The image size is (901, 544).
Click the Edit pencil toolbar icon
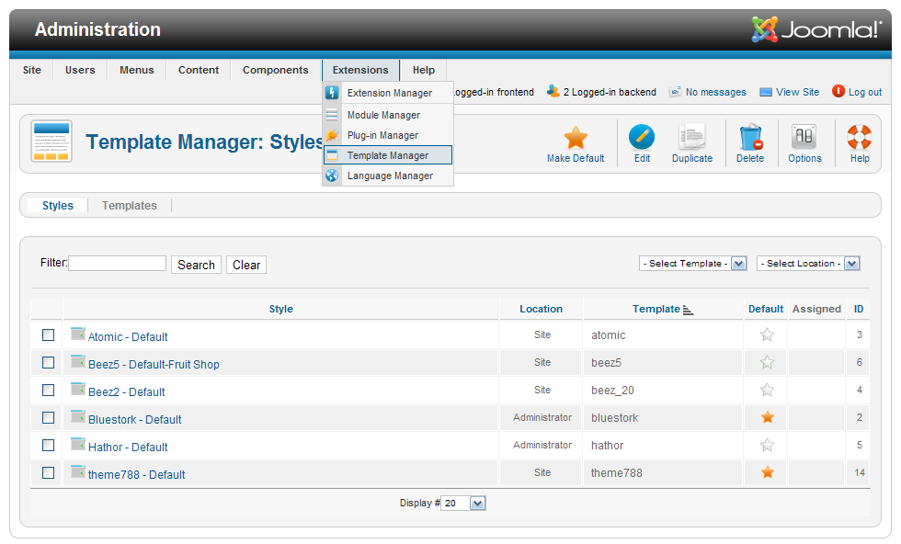[x=642, y=138]
